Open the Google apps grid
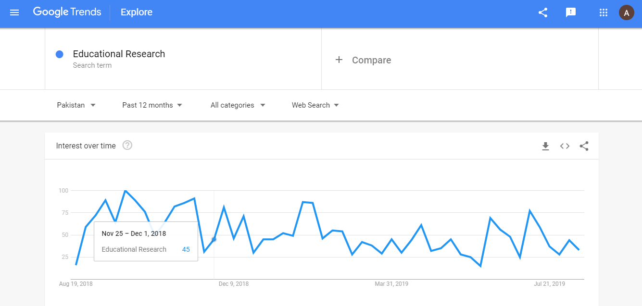Image resolution: width=642 pixels, height=306 pixels. [x=604, y=13]
